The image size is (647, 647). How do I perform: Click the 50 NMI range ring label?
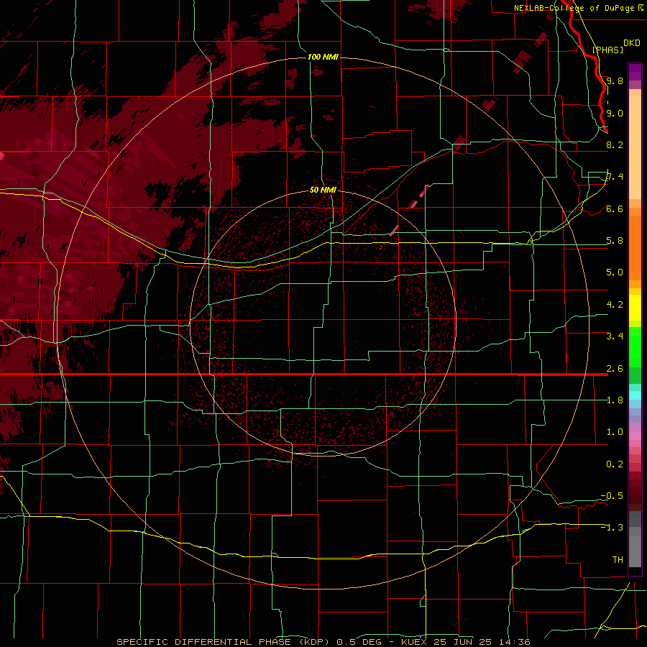pyautogui.click(x=323, y=190)
